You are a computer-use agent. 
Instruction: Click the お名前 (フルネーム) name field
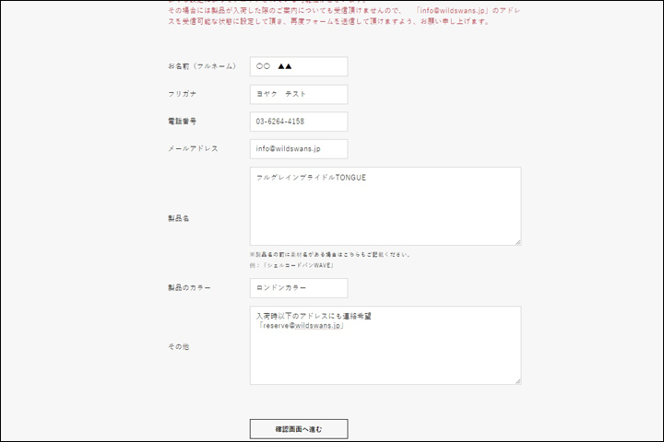pyautogui.click(x=298, y=66)
